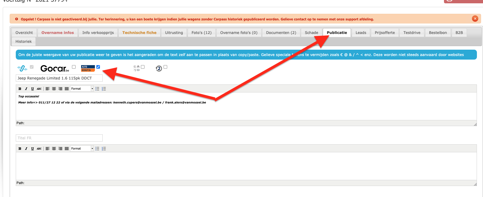
Task: Open Format dropdown in the first editor
Action: [x=82, y=89]
